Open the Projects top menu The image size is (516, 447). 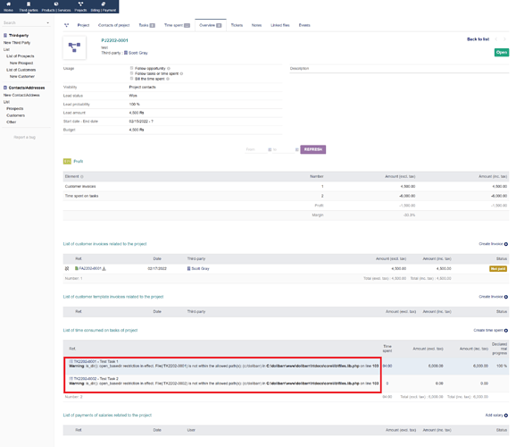[80, 6]
